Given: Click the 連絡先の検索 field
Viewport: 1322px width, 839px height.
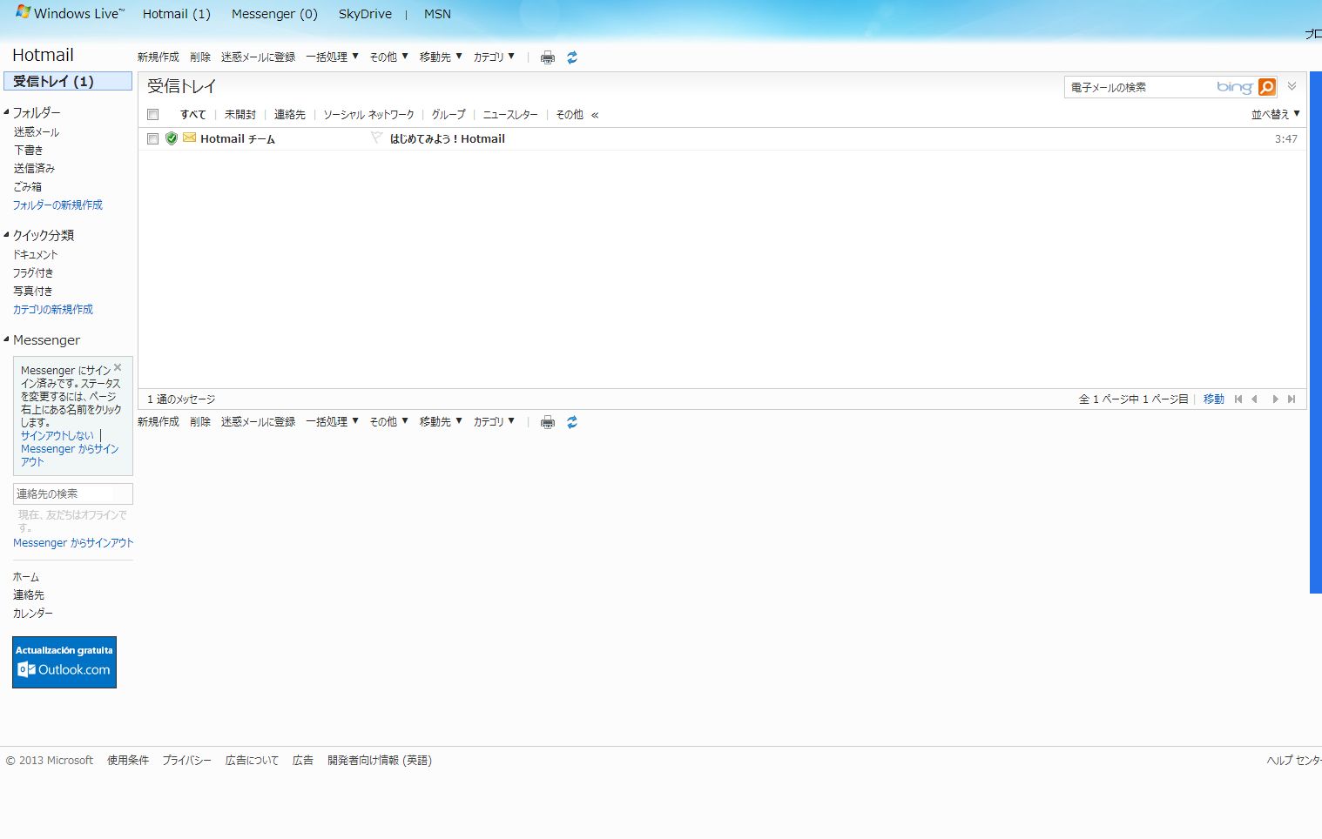Looking at the screenshot, I should (73, 493).
